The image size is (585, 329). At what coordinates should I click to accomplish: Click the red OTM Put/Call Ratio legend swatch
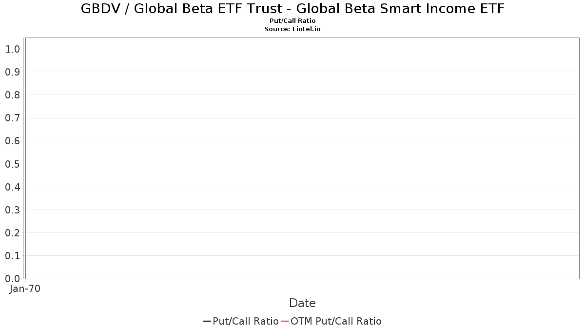(285, 321)
